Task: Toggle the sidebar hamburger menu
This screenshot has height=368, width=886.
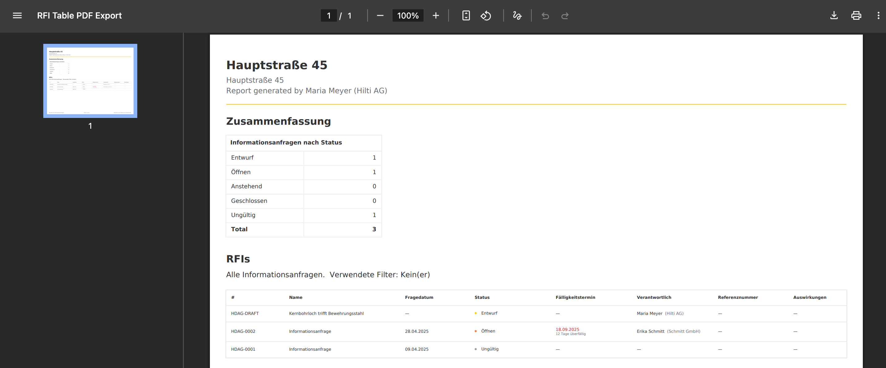Action: (x=17, y=15)
